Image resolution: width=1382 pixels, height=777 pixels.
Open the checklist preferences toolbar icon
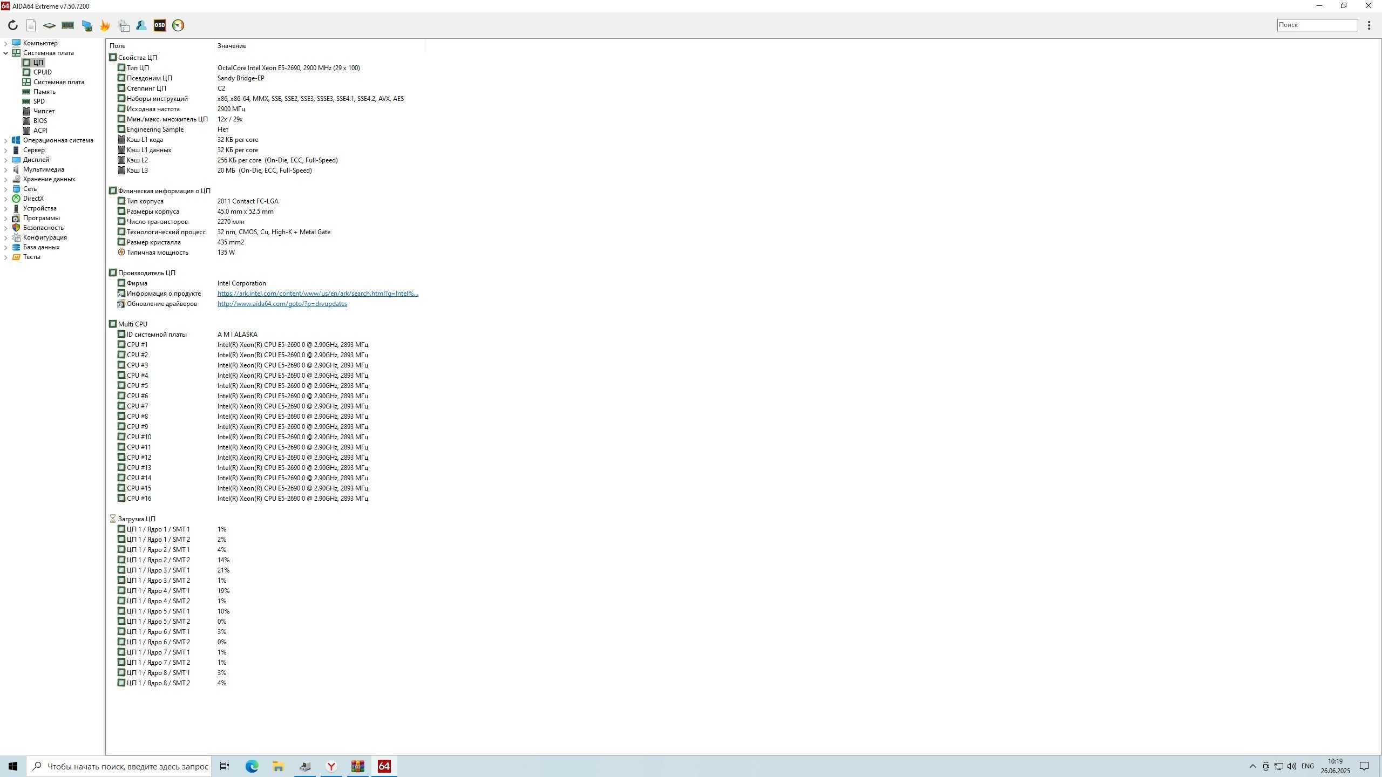click(124, 25)
